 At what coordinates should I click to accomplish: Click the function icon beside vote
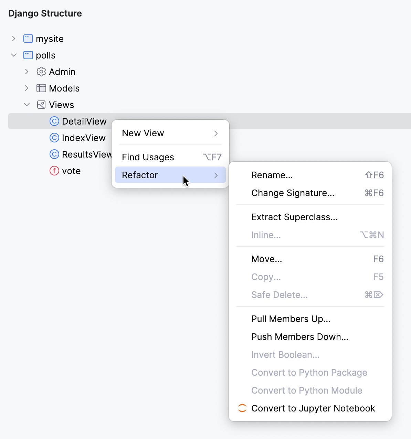[54, 171]
